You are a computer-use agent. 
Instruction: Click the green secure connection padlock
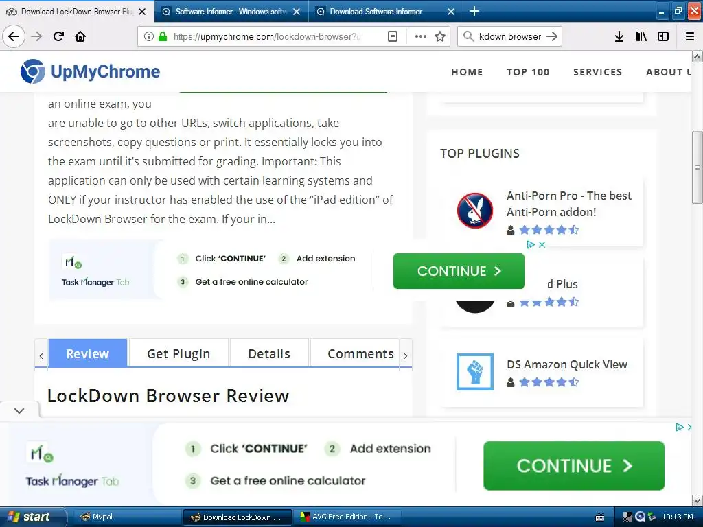163,36
